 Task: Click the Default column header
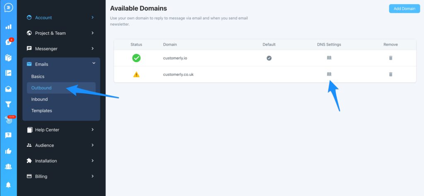point(269,44)
